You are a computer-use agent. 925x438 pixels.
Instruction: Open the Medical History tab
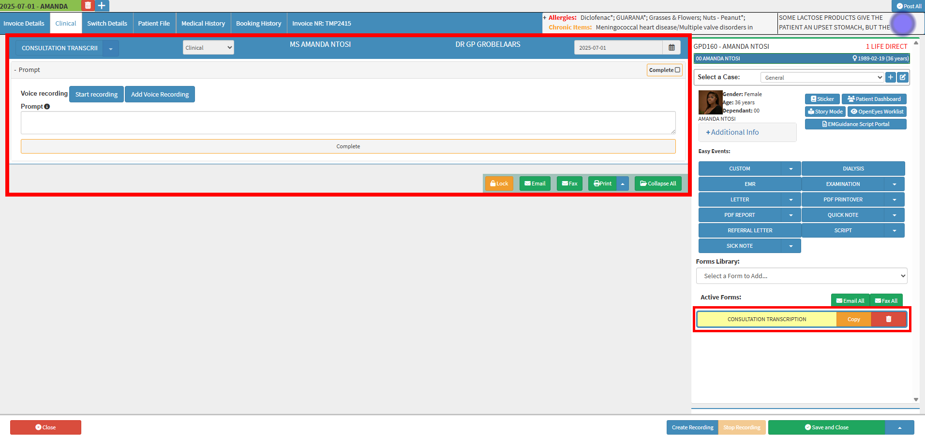coord(203,23)
